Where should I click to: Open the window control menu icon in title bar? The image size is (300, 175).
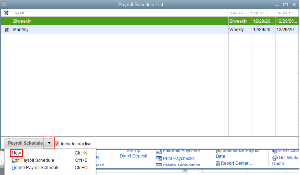4,4
